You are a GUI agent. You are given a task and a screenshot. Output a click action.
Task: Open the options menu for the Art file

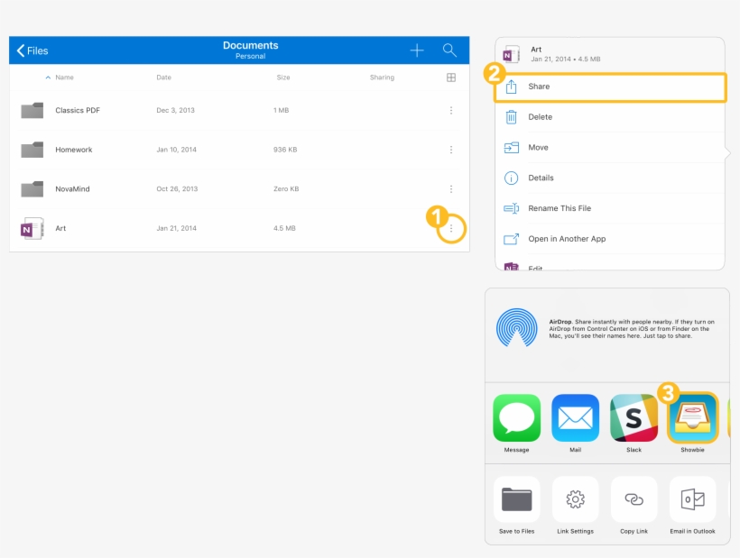coord(450,228)
